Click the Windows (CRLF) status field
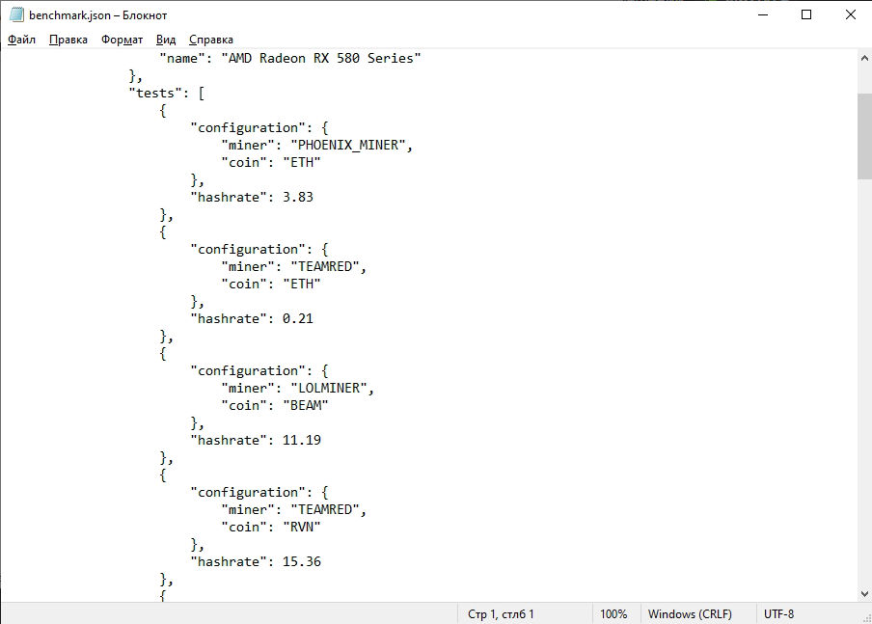 coord(689,614)
